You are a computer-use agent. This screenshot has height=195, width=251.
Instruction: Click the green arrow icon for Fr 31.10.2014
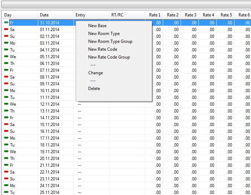(6, 23)
